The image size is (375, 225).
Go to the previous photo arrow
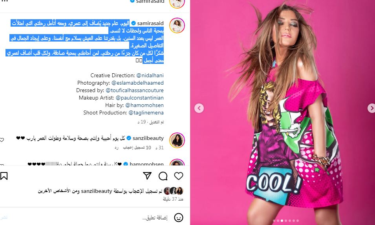(199, 108)
